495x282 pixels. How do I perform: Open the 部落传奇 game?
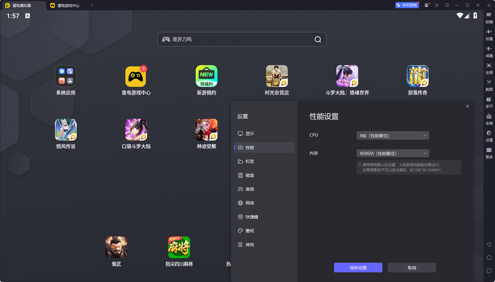(x=418, y=76)
